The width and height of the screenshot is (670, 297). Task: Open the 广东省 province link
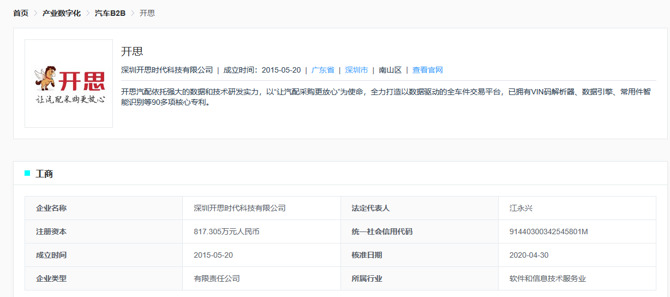point(323,70)
